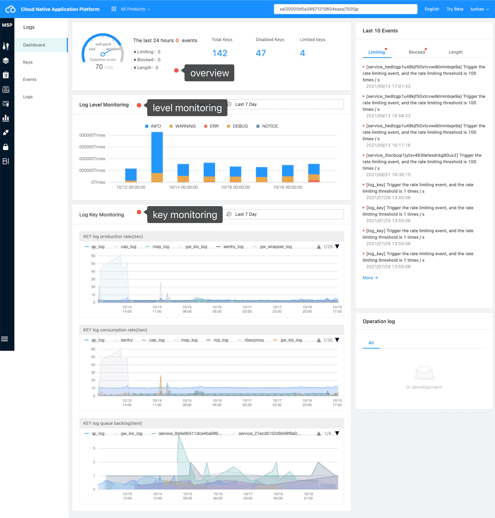Image resolution: width=495 pixels, height=518 pixels.
Task: Open the All Products grid icon
Action: pos(114,9)
